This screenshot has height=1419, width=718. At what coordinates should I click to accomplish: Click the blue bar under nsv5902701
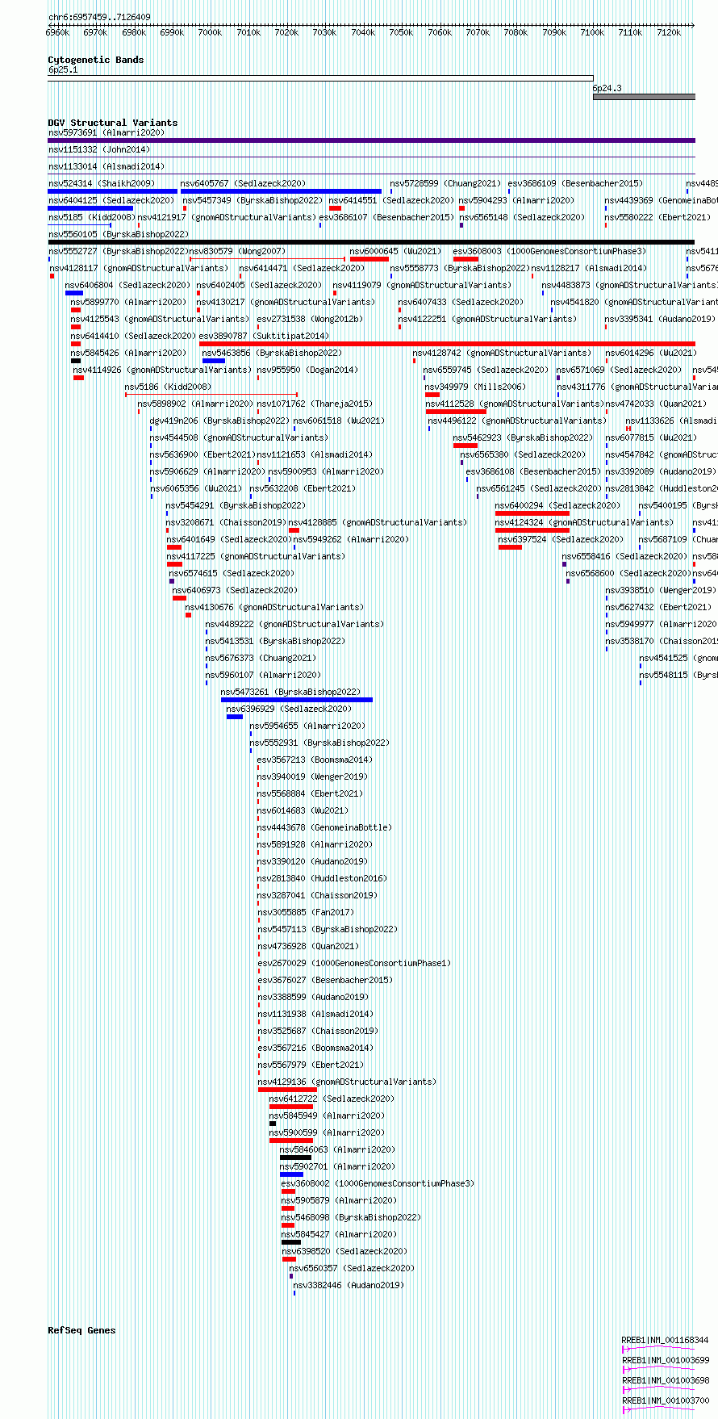[291, 1174]
